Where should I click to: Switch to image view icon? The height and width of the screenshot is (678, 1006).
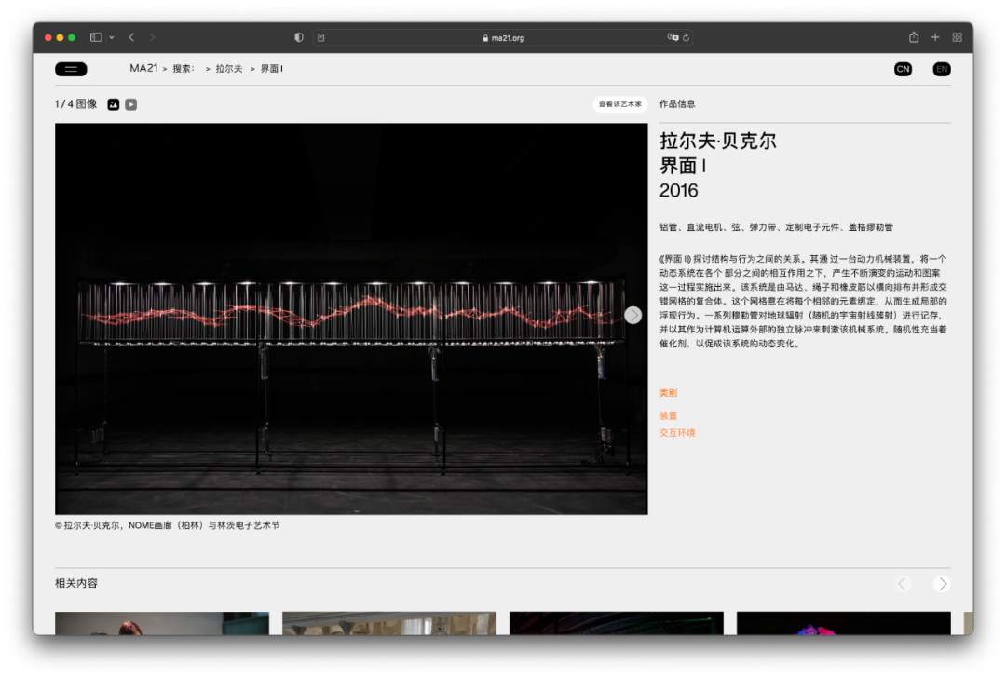(x=114, y=104)
